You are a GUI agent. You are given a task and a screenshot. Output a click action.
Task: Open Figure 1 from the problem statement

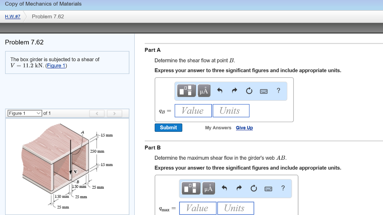pyautogui.click(x=56, y=66)
